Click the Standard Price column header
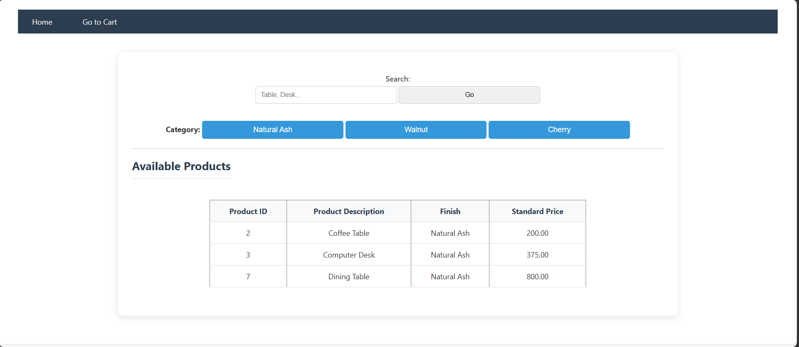799x347 pixels. coord(538,211)
